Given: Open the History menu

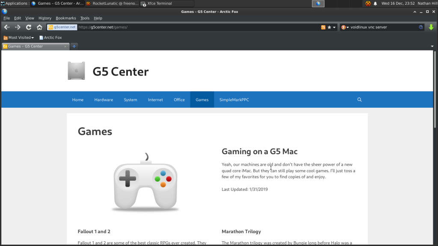Looking at the screenshot, I should (45, 18).
